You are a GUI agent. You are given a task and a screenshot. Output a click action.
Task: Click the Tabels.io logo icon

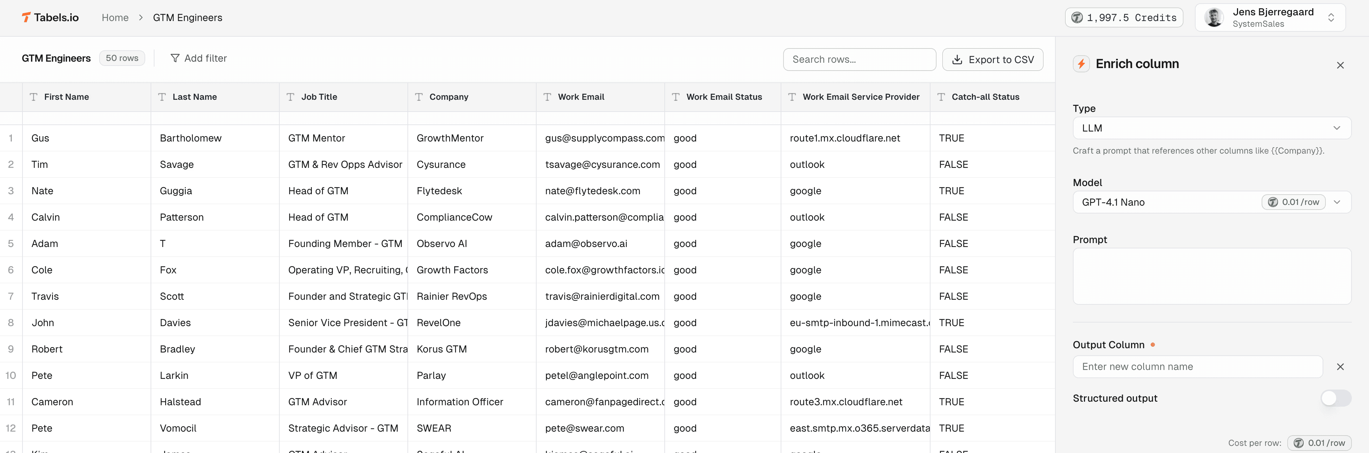click(26, 17)
